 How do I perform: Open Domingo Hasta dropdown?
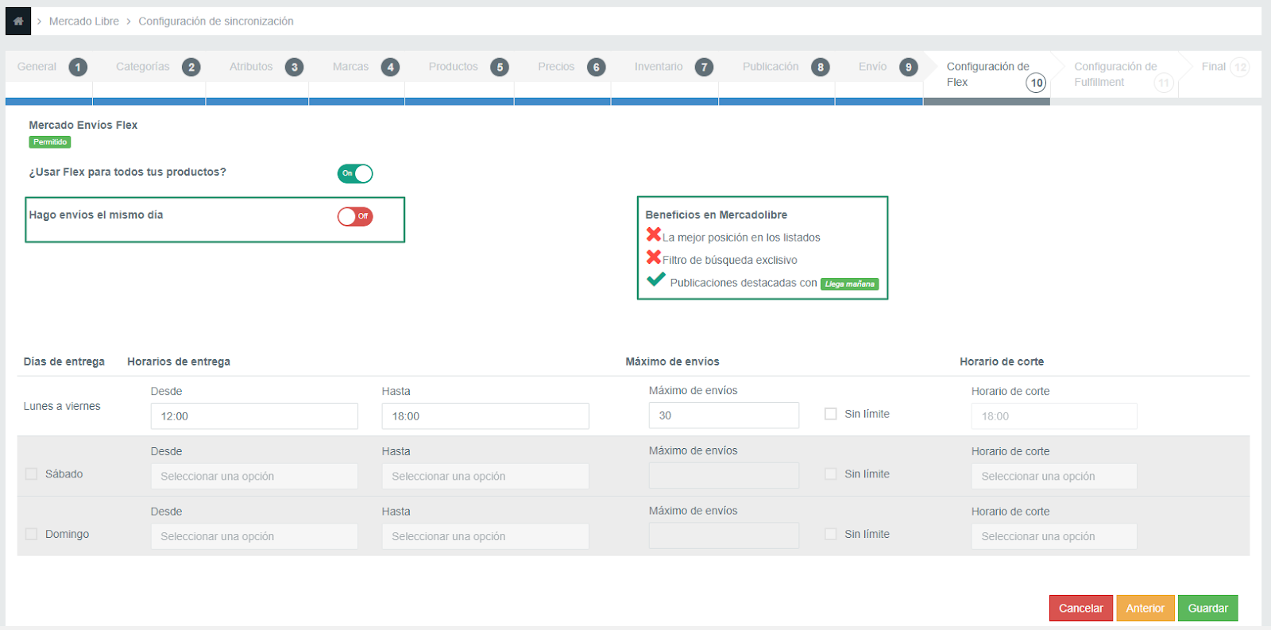(x=485, y=537)
